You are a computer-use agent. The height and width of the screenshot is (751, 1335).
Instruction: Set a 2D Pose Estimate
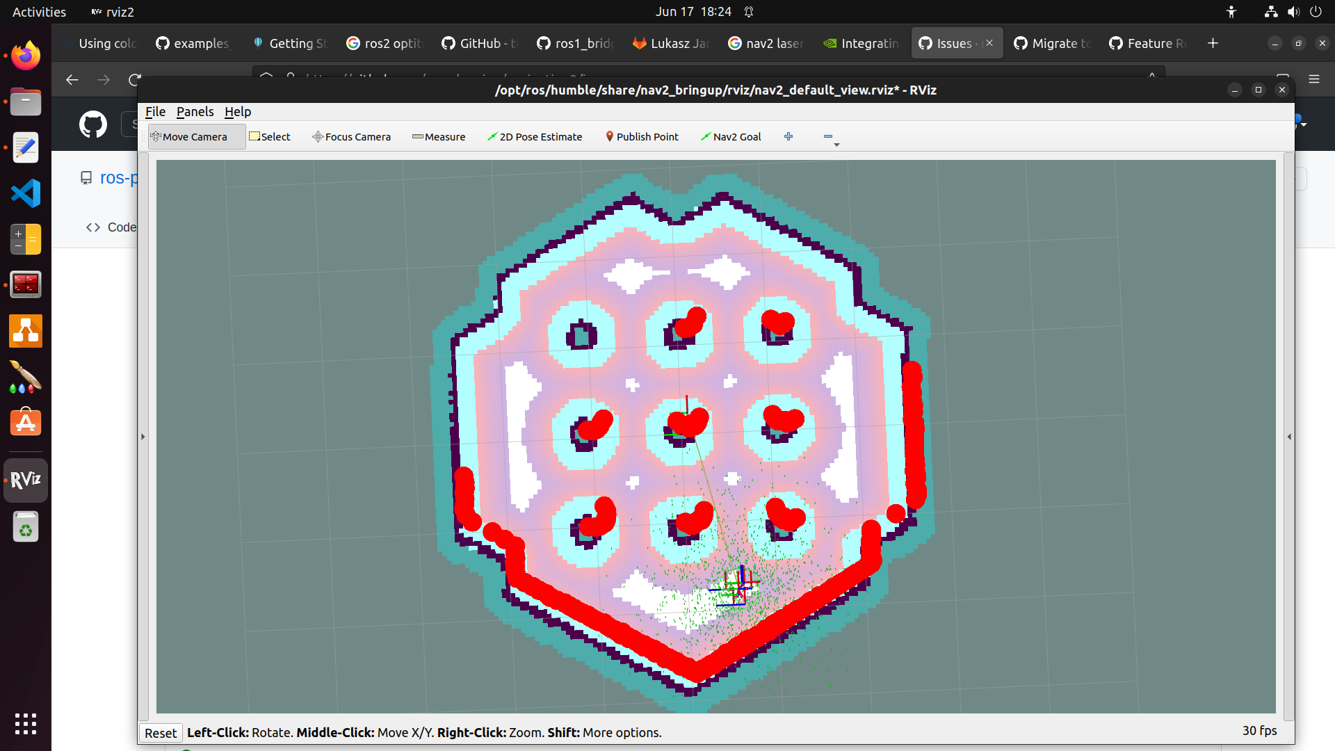pyautogui.click(x=534, y=136)
